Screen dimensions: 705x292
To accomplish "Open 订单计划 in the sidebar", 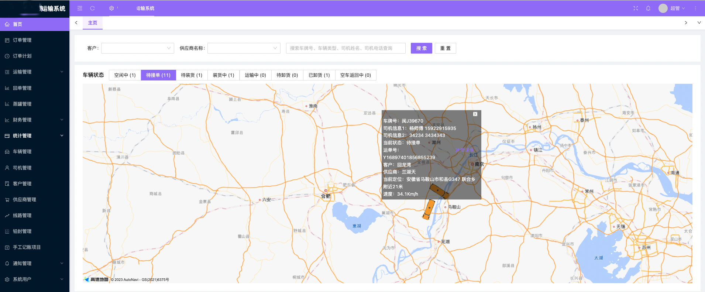I will point(35,56).
